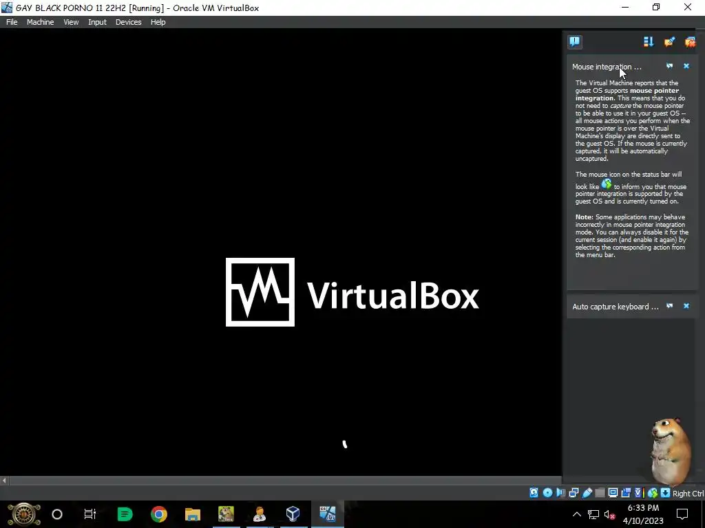
Task: Open the File menu
Action: [12, 22]
